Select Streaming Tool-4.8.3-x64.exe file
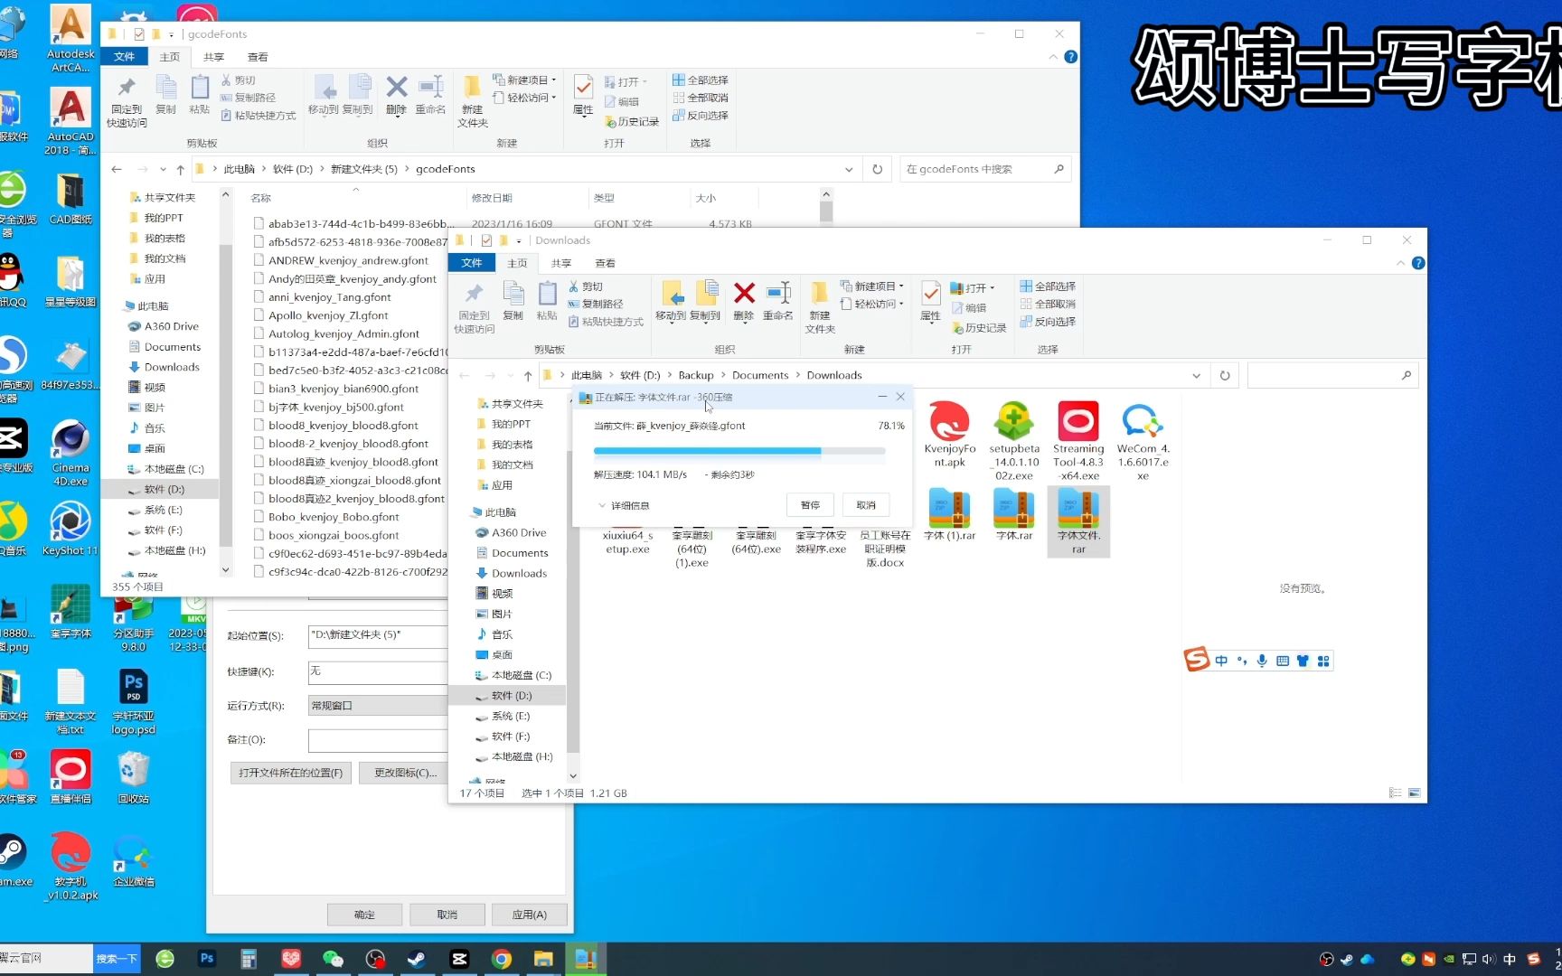This screenshot has height=976, width=1562. pyautogui.click(x=1078, y=441)
